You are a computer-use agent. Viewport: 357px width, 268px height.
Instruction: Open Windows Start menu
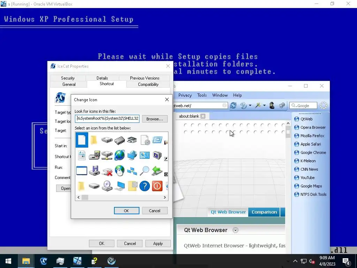point(8,261)
